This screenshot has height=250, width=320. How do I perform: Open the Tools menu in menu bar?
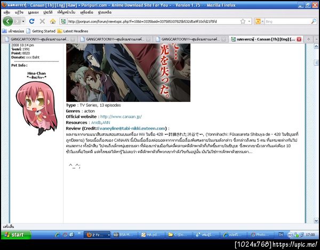pos(86,12)
